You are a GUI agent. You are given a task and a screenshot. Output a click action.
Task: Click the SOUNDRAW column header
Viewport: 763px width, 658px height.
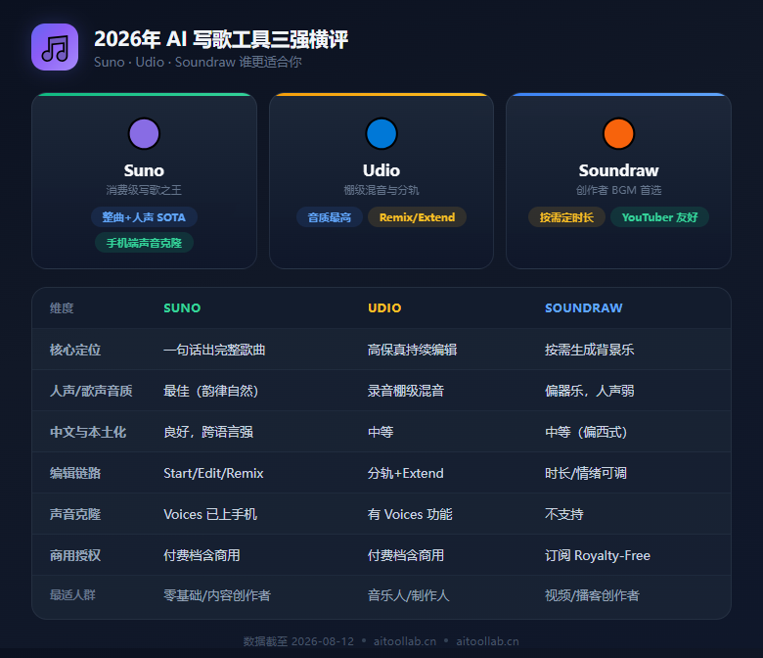point(583,307)
